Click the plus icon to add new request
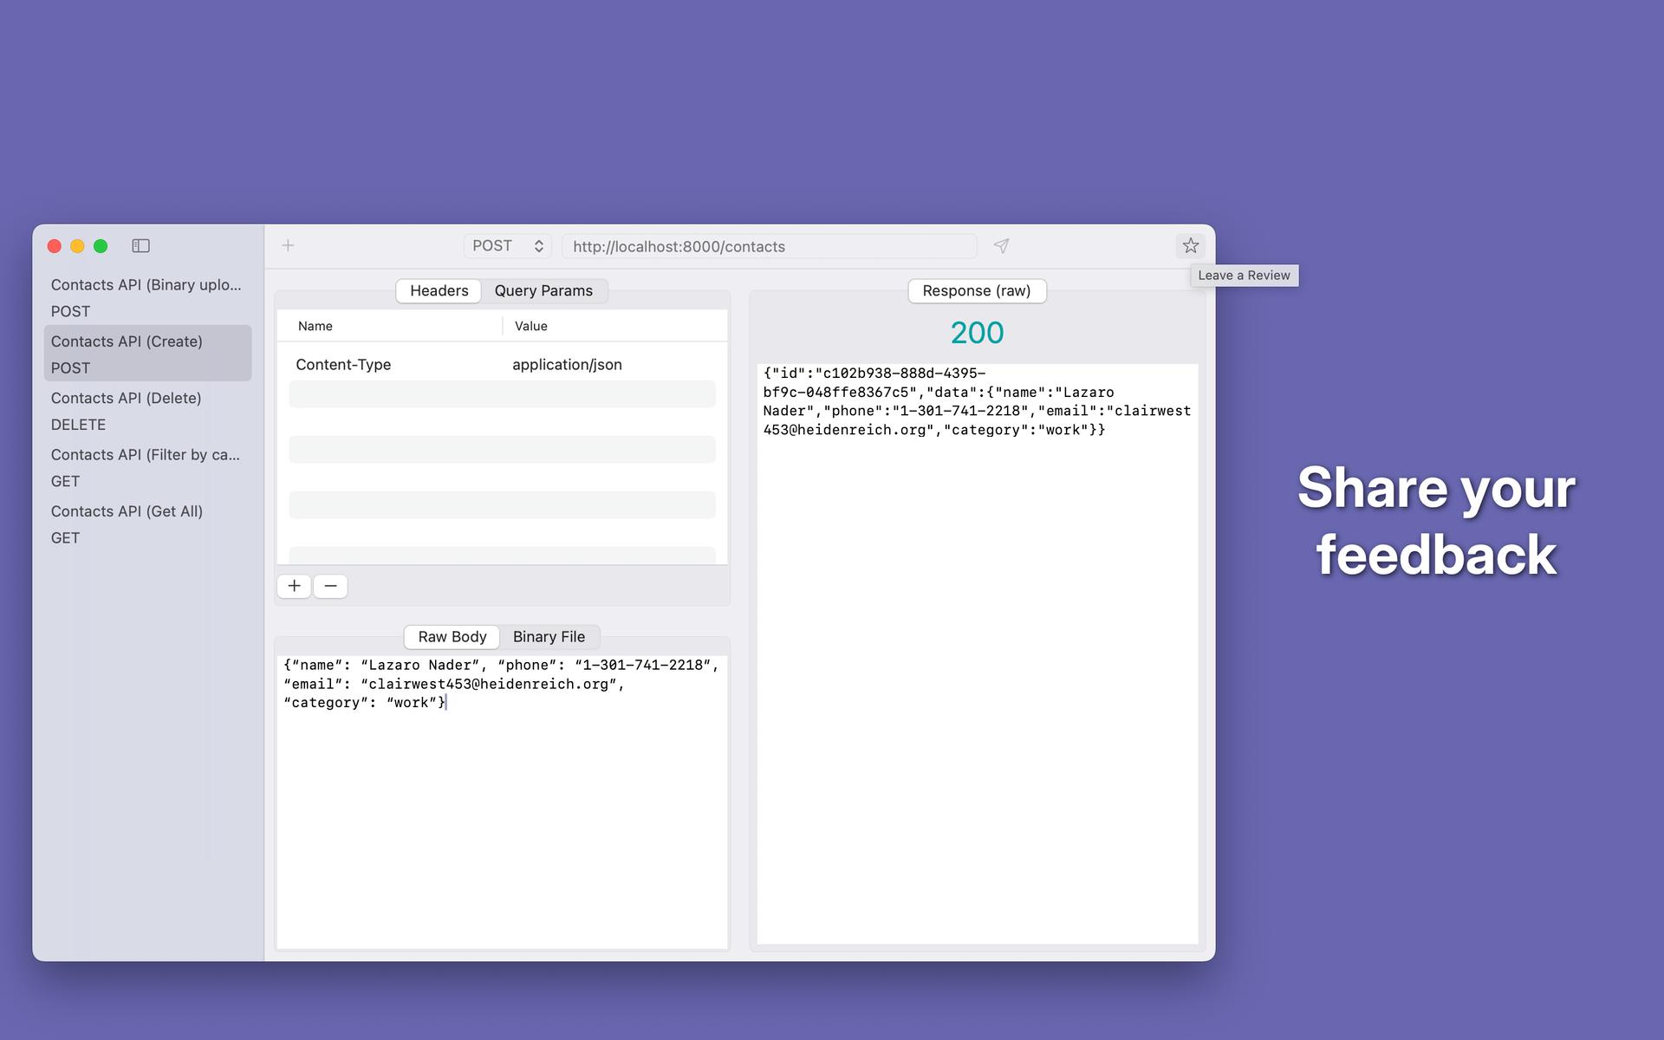The image size is (1664, 1040). click(288, 246)
